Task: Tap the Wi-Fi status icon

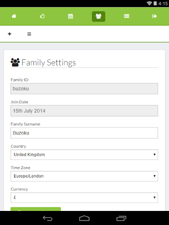Action: (149, 4)
